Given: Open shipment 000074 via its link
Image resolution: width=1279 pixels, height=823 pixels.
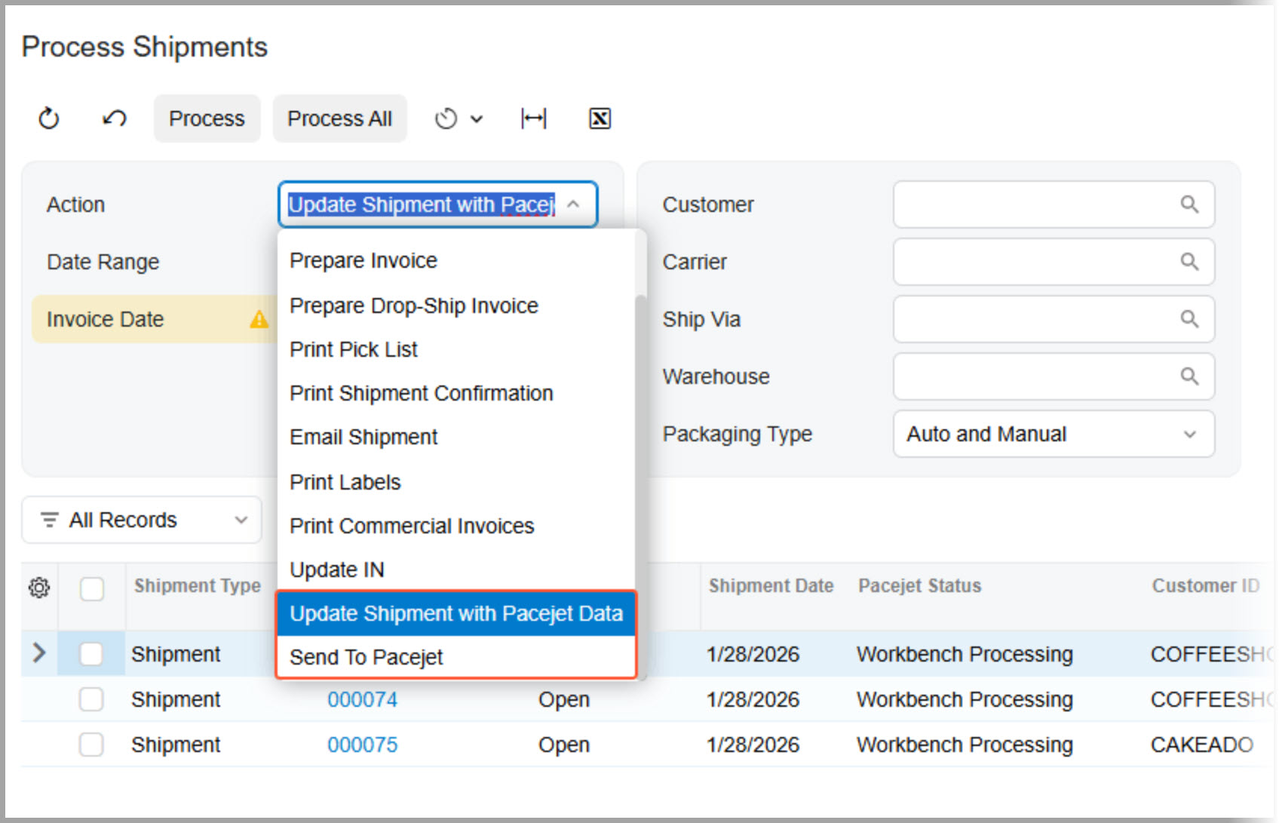Looking at the screenshot, I should click(x=363, y=699).
